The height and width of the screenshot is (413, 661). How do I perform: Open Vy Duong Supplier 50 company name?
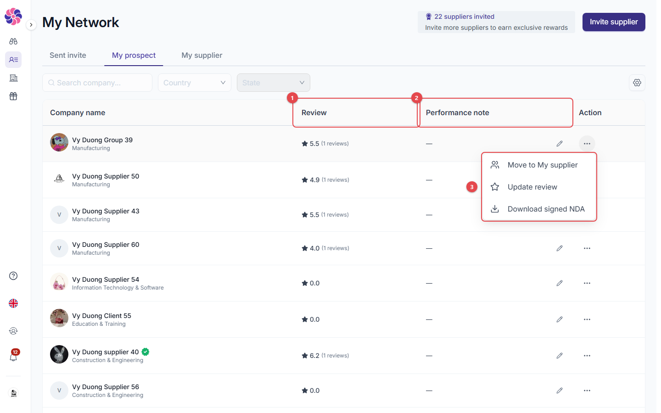pos(106,176)
